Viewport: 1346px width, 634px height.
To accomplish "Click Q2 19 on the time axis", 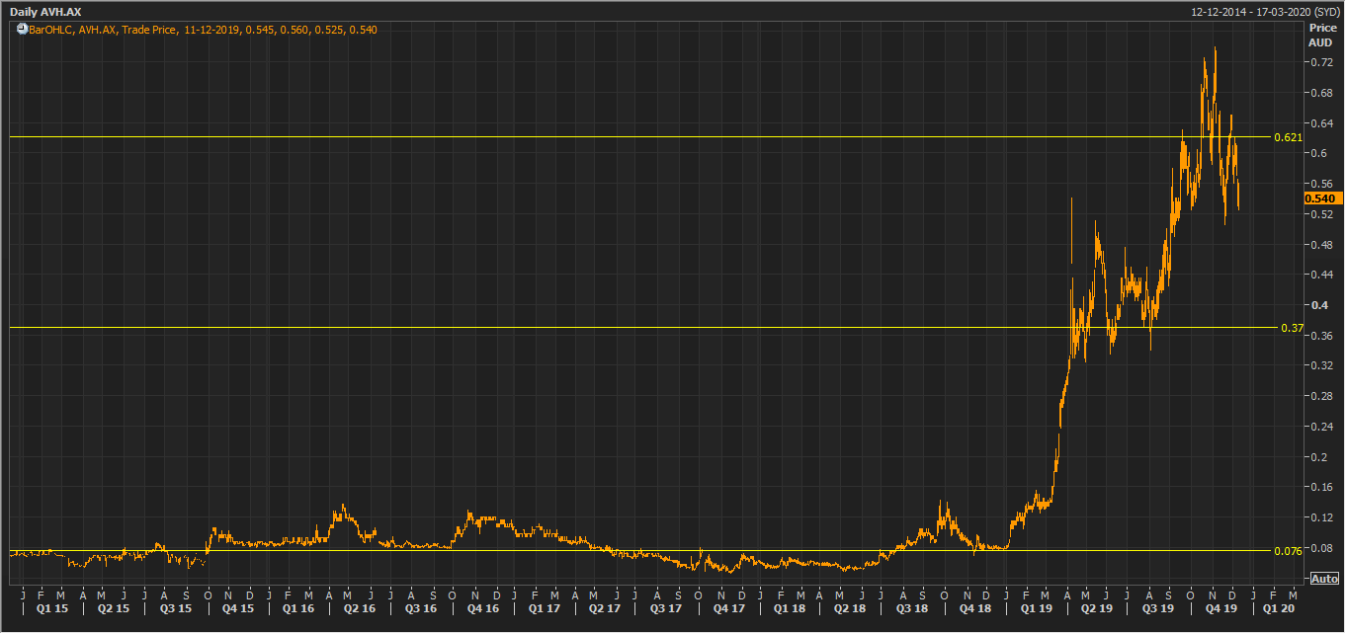I will click(x=1097, y=609).
